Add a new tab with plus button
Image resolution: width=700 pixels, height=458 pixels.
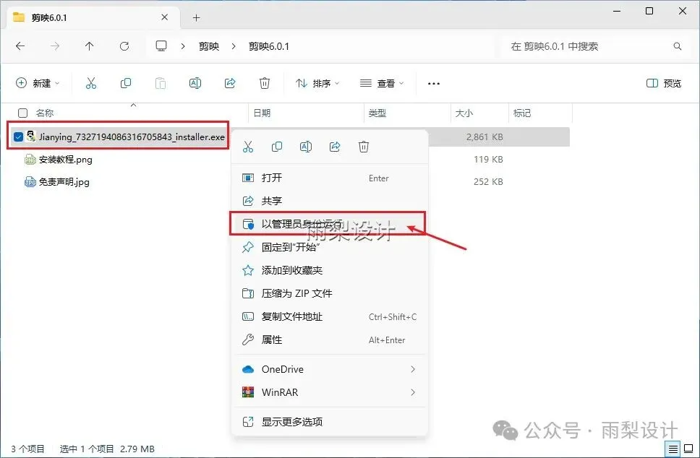(196, 18)
